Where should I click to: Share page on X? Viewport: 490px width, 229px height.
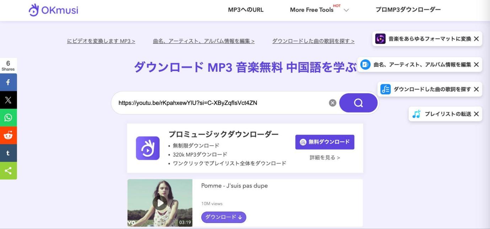point(8,100)
